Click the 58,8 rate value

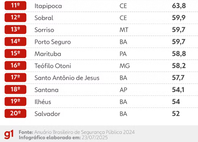179,54
